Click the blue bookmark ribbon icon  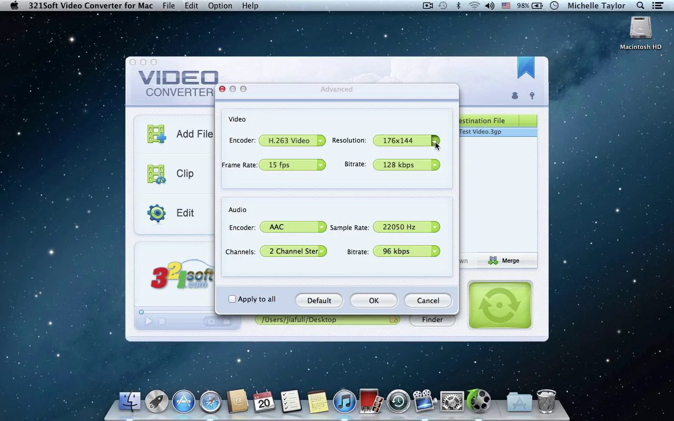pyautogui.click(x=526, y=68)
